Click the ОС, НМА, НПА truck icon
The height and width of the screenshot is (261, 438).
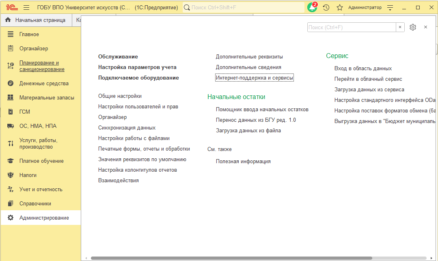coord(10,126)
